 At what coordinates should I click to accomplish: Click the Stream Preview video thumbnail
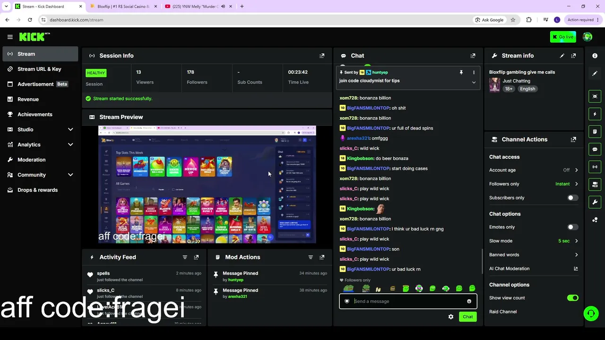[x=207, y=184]
